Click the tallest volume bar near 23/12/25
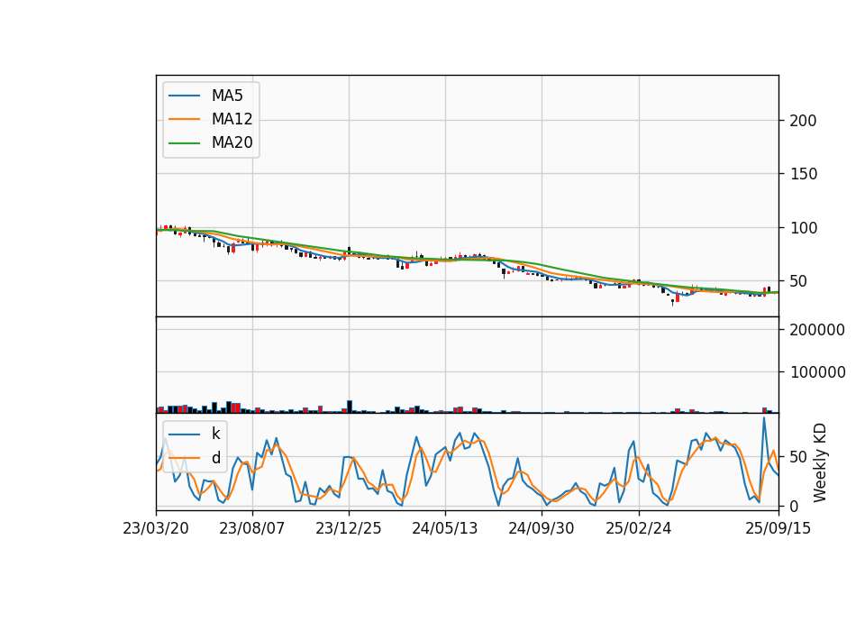 pos(350,407)
